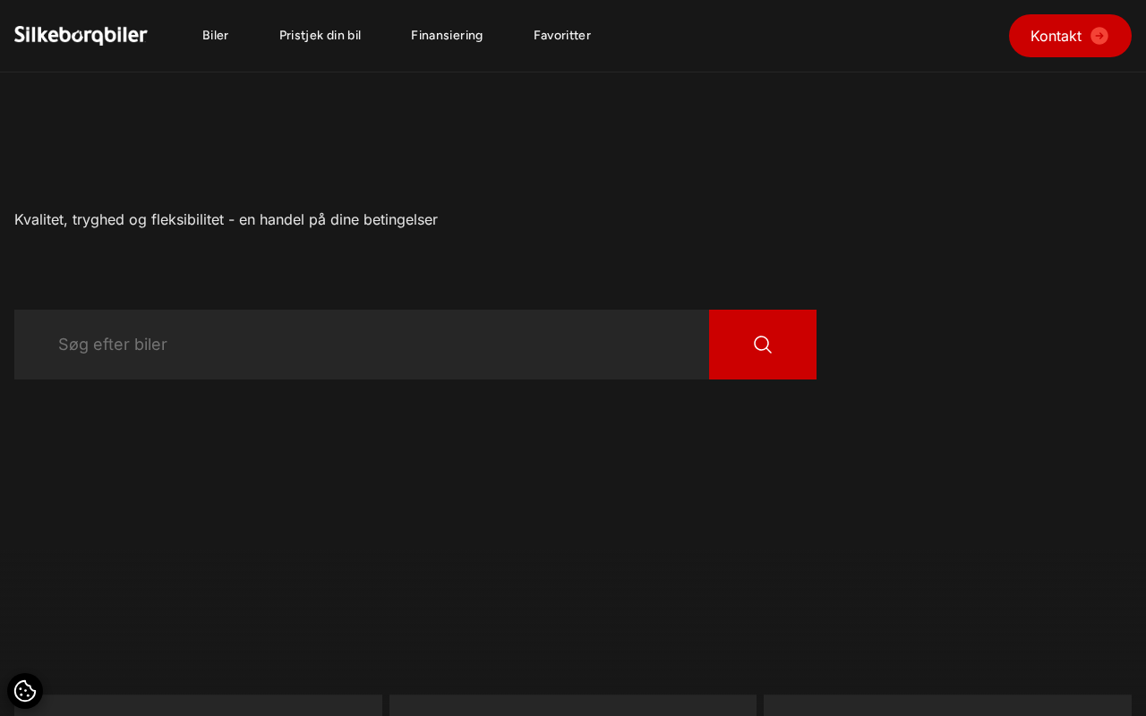The width and height of the screenshot is (1146, 716).
Task: Click the Kontakt text label in header
Action: 1056,36
